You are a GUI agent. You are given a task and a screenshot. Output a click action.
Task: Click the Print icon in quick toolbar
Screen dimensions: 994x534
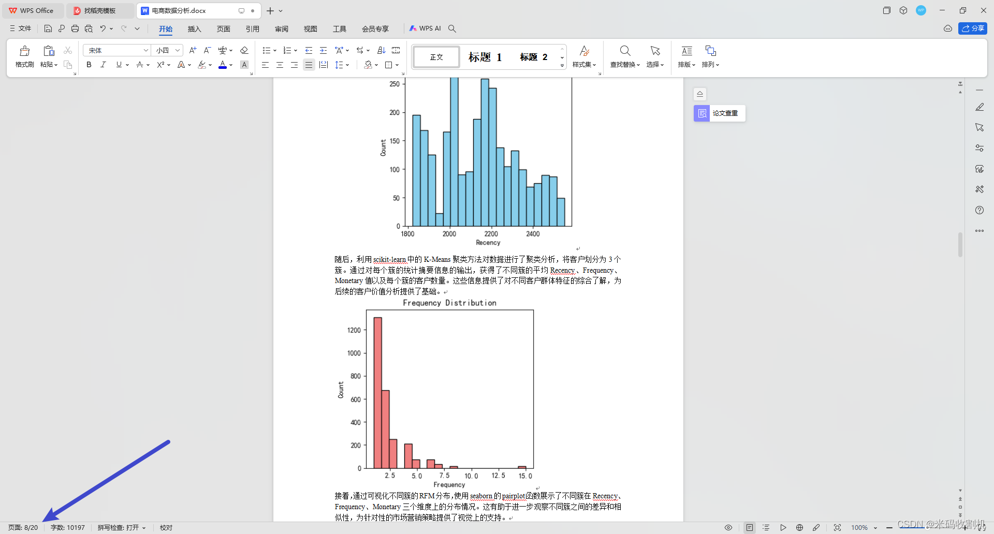point(75,28)
